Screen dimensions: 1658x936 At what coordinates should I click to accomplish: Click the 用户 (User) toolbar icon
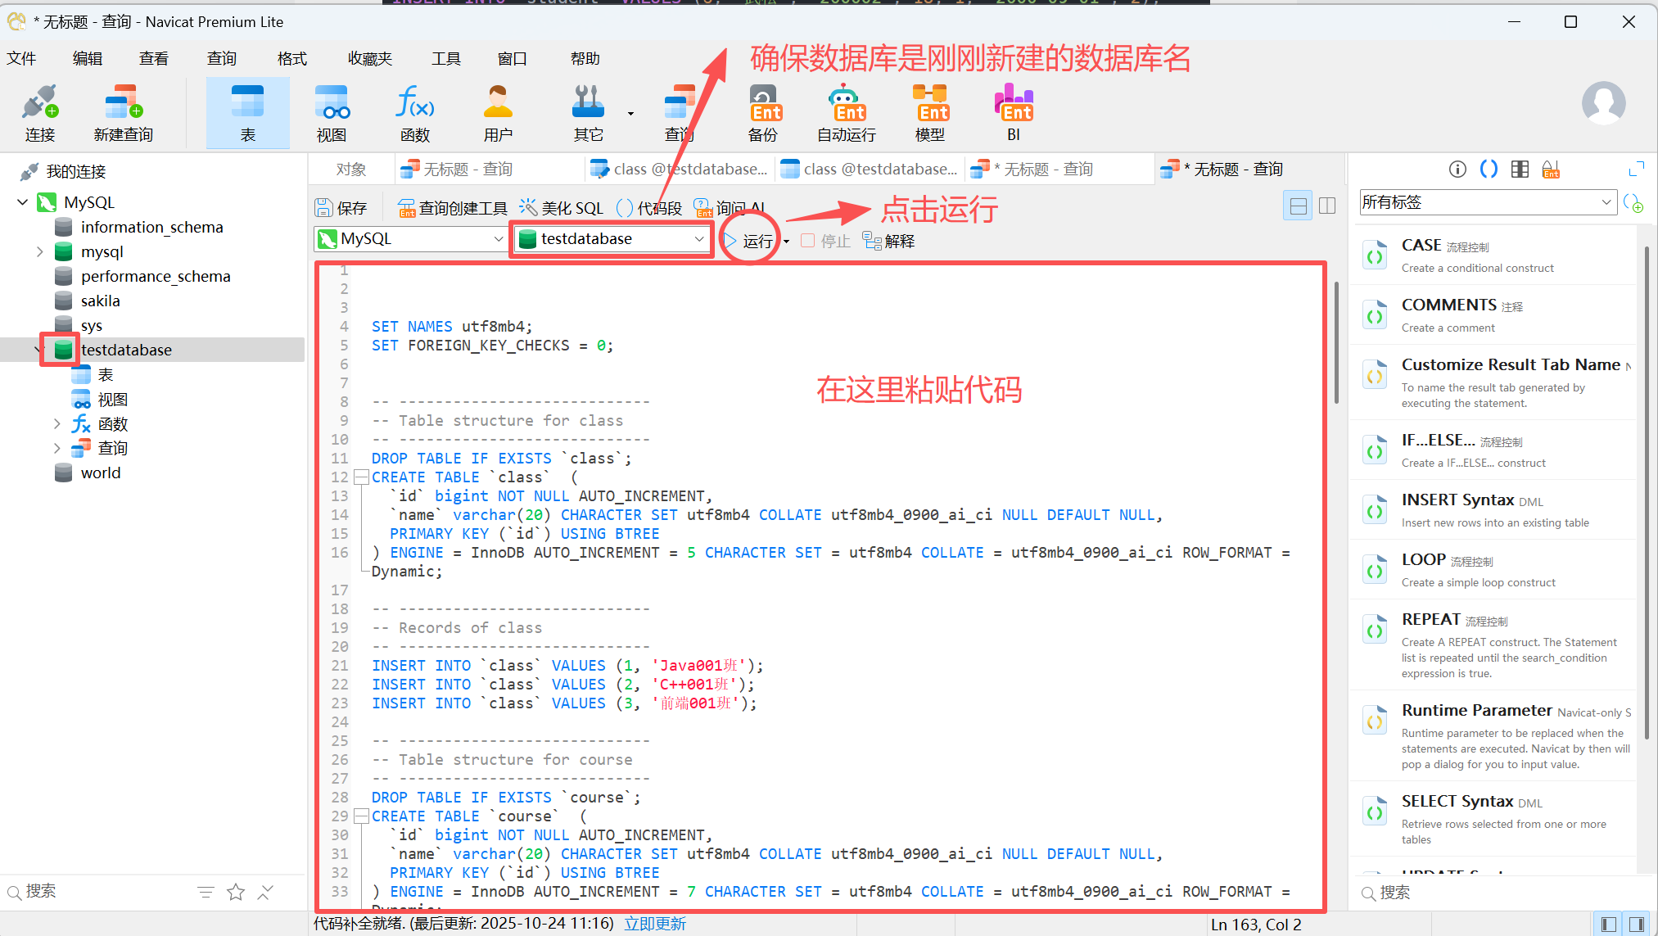click(497, 113)
